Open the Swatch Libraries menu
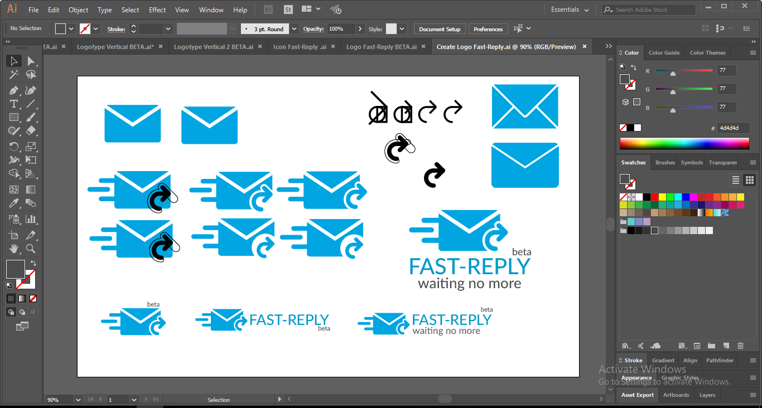 (x=626, y=346)
